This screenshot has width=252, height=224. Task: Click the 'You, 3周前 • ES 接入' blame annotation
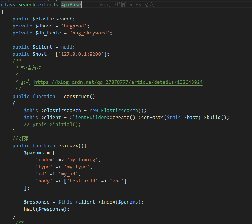click(x=127, y=5)
